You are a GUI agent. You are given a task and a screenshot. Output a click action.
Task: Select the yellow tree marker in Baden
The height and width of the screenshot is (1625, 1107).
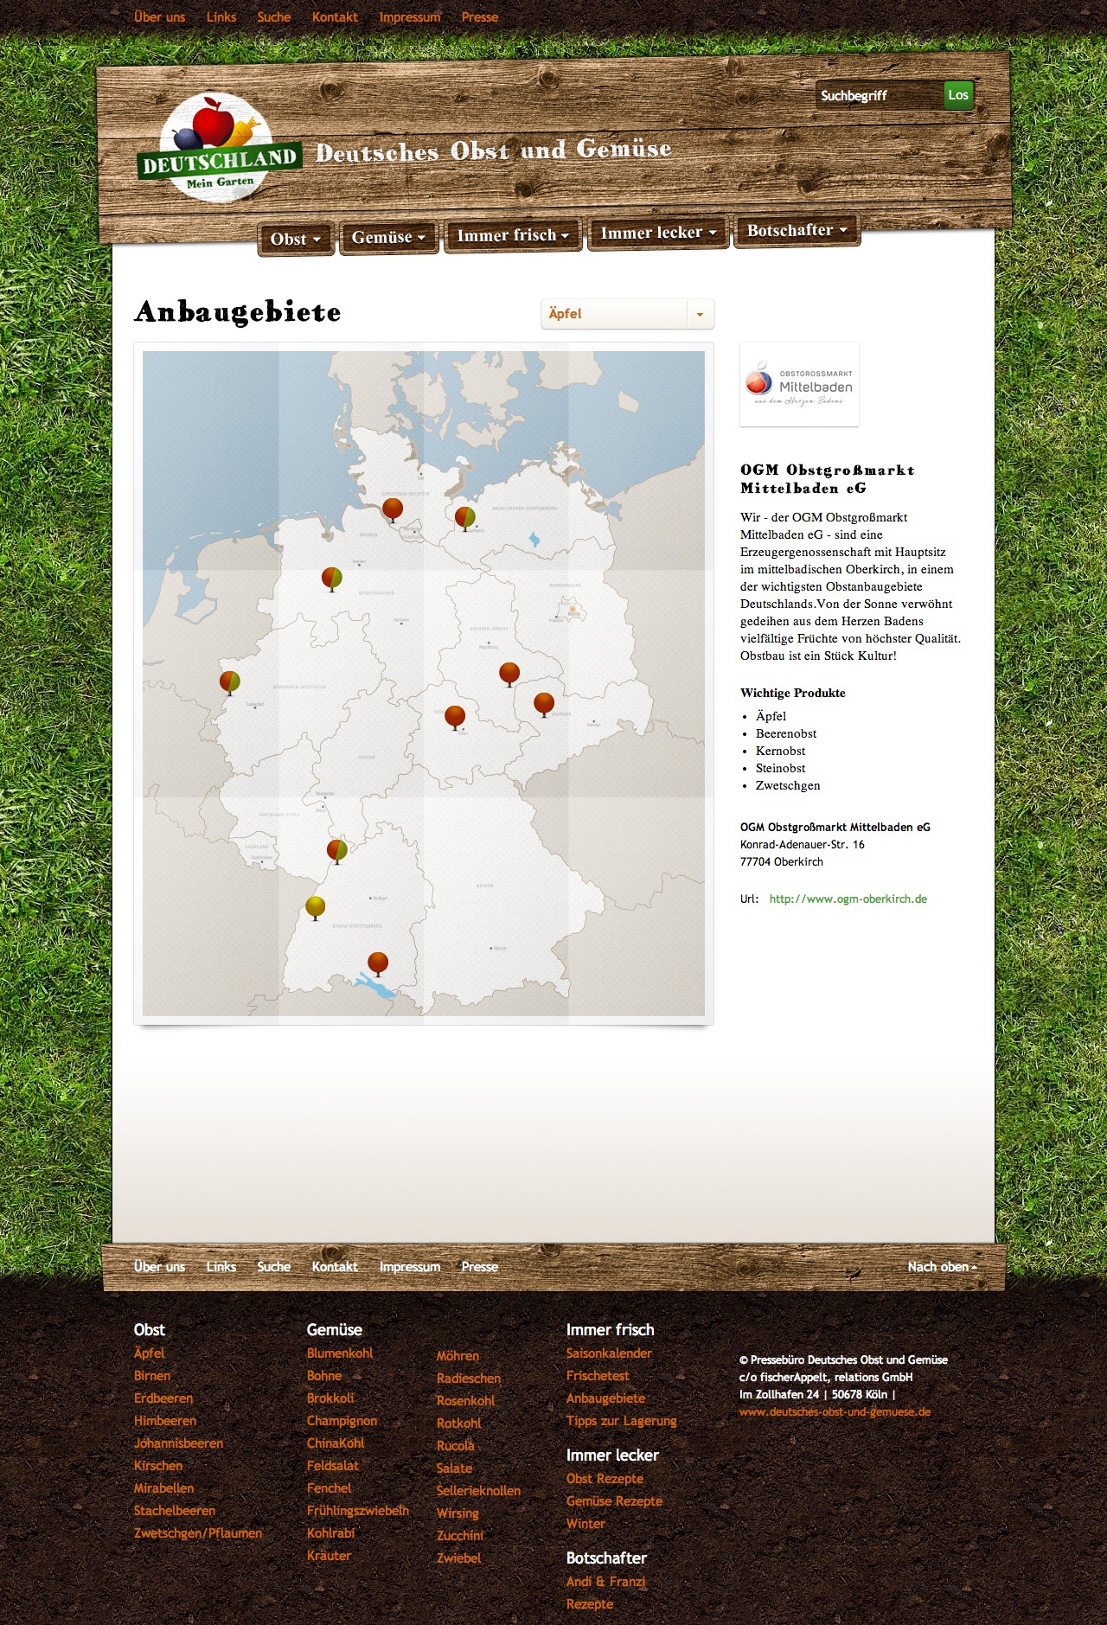[x=316, y=907]
